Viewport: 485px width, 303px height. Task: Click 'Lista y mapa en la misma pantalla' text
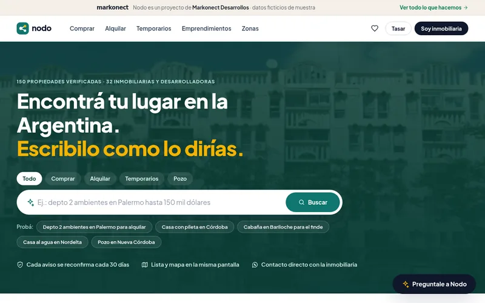click(195, 265)
